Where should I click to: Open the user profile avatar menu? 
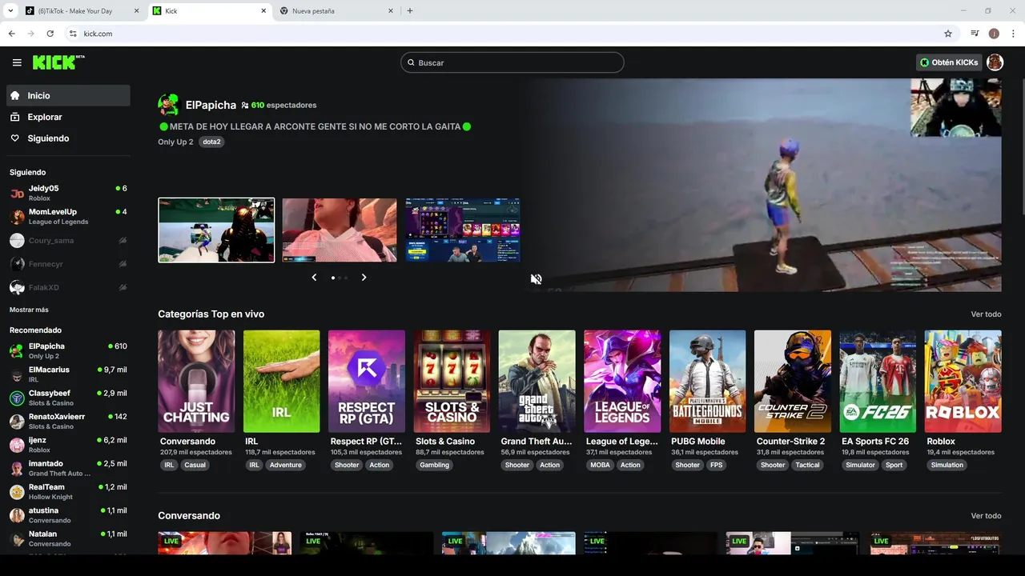click(x=995, y=62)
